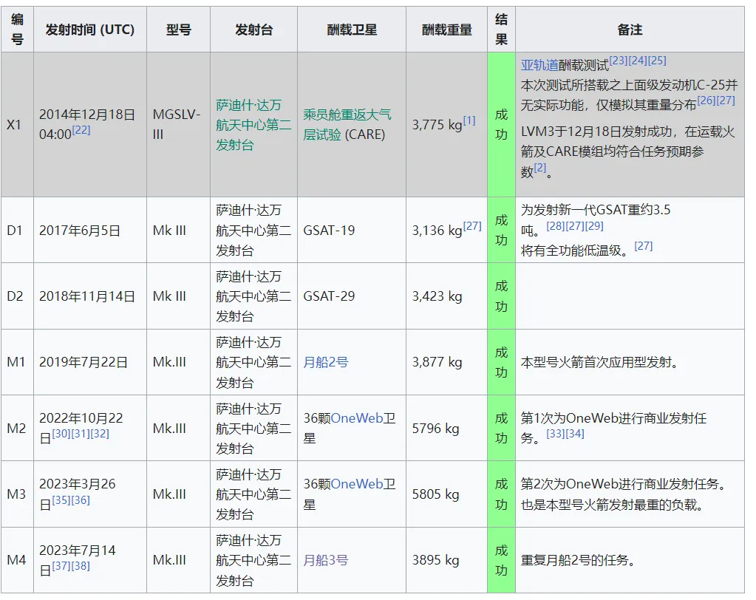Image resolution: width=756 pixels, height=600 pixels.
Task: Select the 备注 column header
Action: (630, 30)
